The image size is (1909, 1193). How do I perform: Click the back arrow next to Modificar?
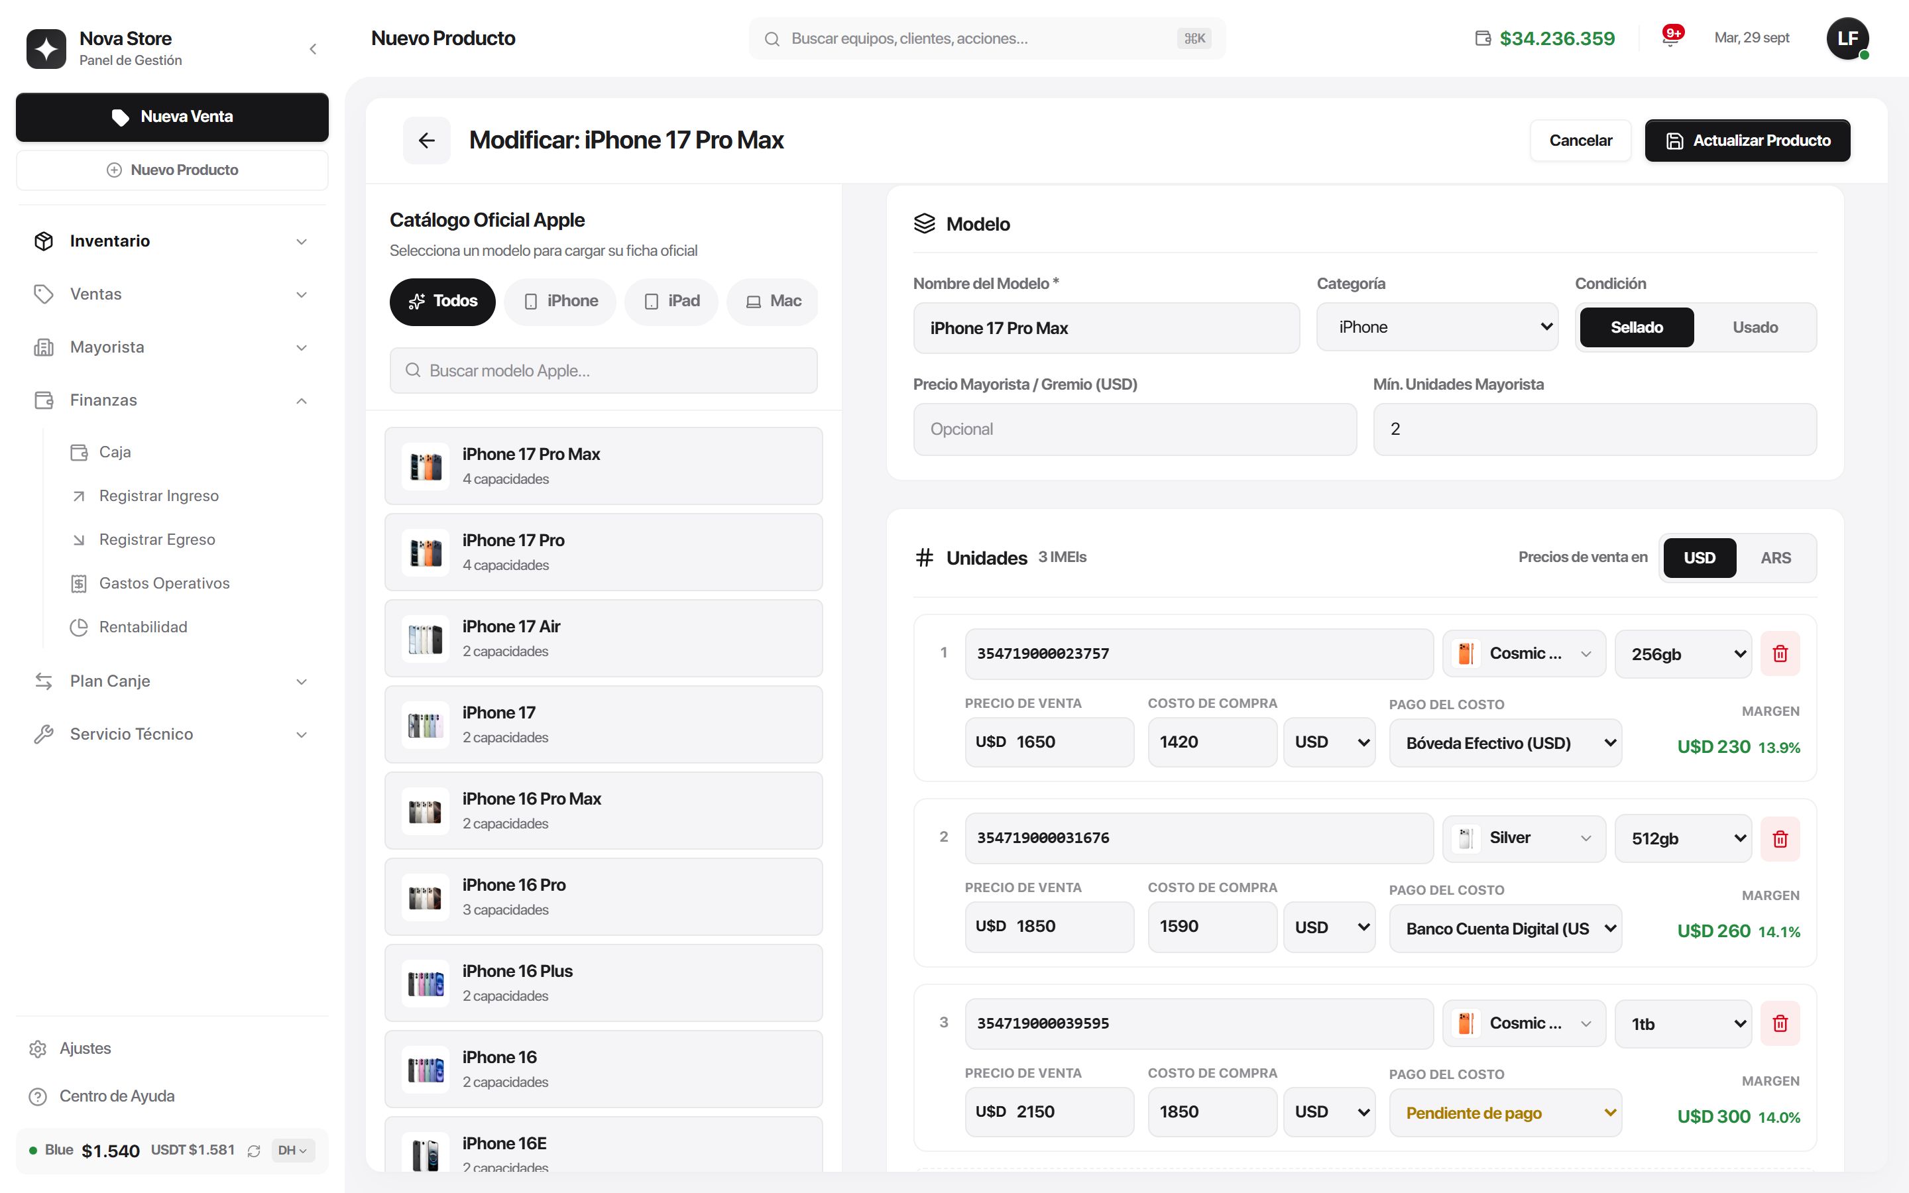(427, 141)
